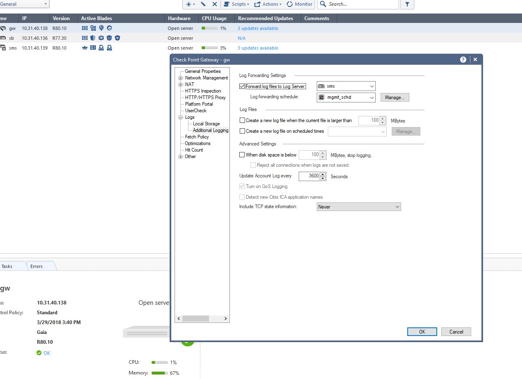Select Platform Portal in the tree

(199, 104)
